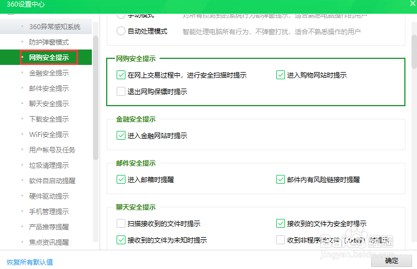Image resolution: width=417 pixels, height=269 pixels.
Task: Enable 退出网购保镖时提示 checkbox
Action: coord(120,91)
